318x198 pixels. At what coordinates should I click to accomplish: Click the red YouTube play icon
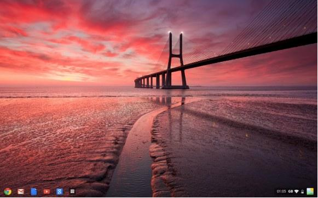[x=47, y=191]
